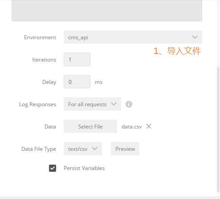Click the orange '1、导入文件' annotation text
Screen dimensions: 220x199
(x=177, y=51)
